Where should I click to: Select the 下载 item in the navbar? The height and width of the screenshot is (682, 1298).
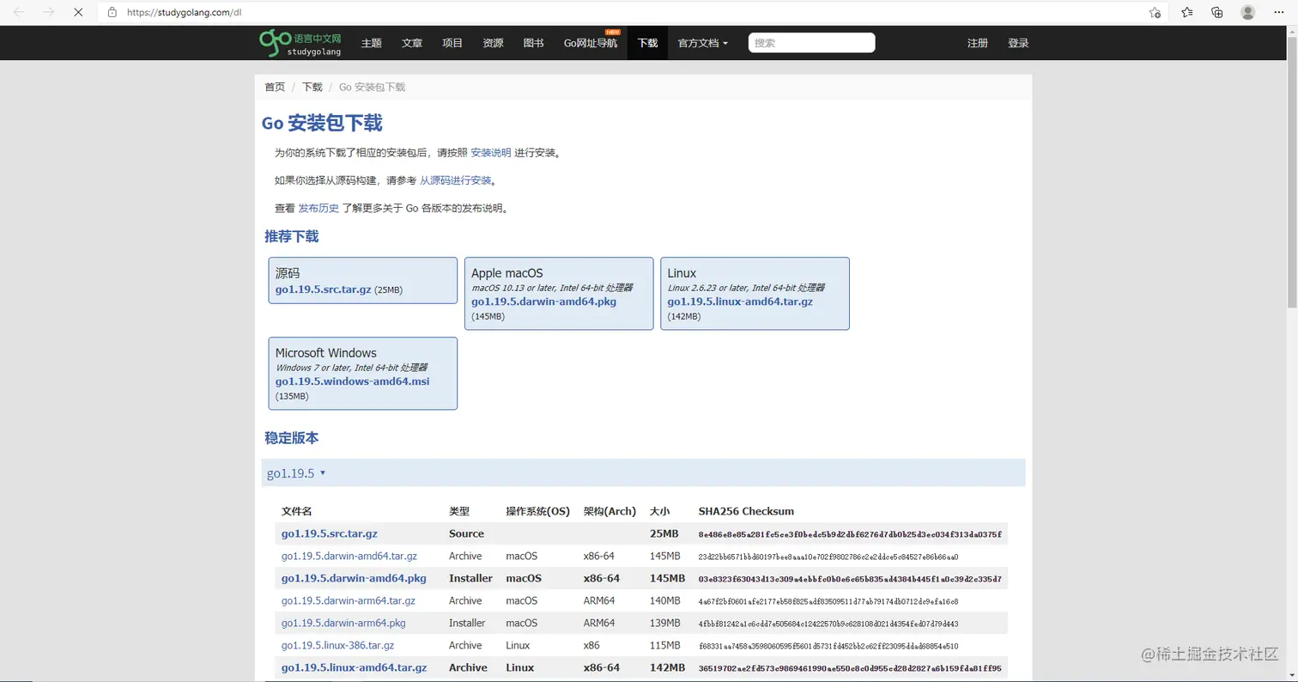[647, 43]
